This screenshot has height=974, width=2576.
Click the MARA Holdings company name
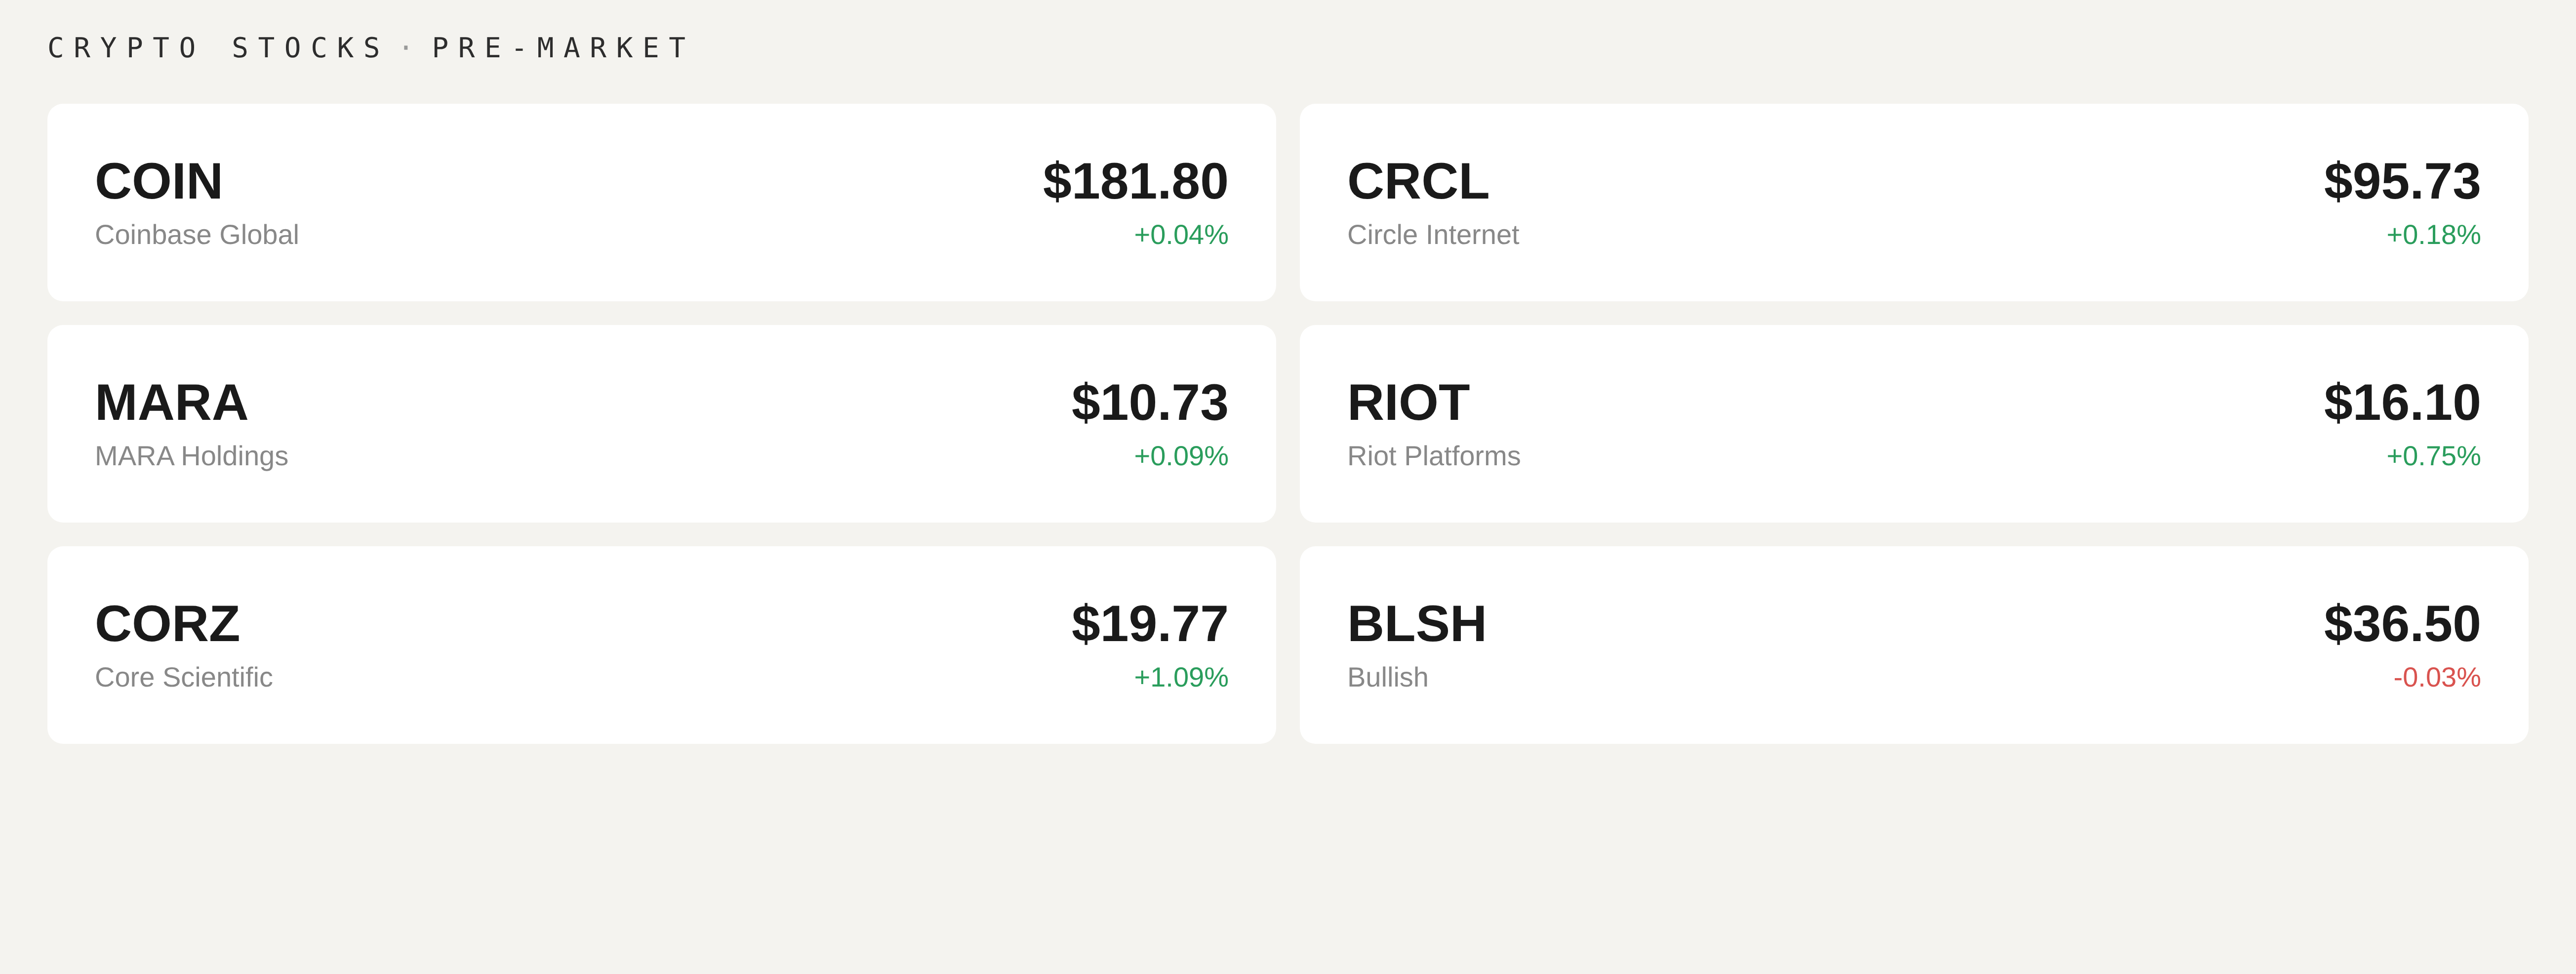[191, 456]
